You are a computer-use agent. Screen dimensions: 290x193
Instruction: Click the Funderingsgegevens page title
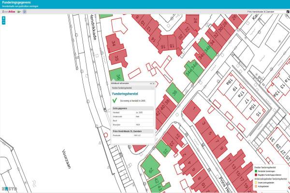click(15, 2)
